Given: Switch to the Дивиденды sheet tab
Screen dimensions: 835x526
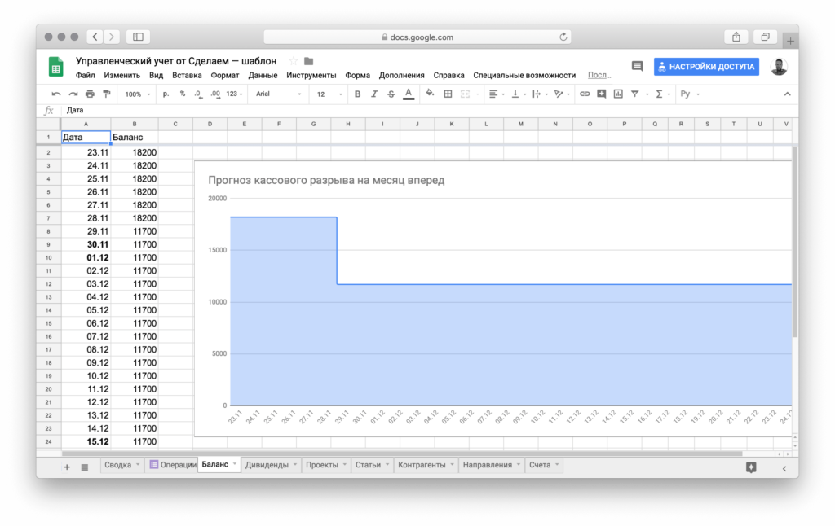Looking at the screenshot, I should [x=267, y=465].
